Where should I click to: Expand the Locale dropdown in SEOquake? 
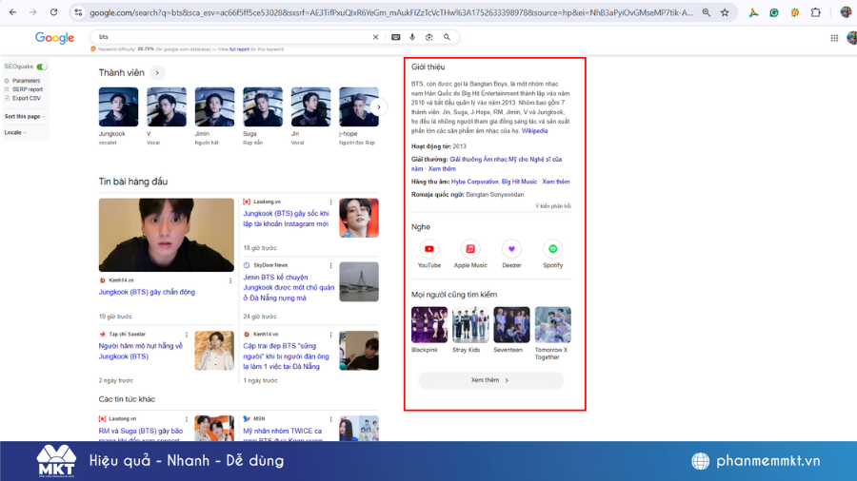pos(15,132)
